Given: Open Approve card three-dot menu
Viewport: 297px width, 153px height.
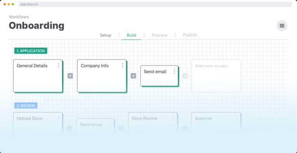Looking at the screenshot, I should pos(237,118).
